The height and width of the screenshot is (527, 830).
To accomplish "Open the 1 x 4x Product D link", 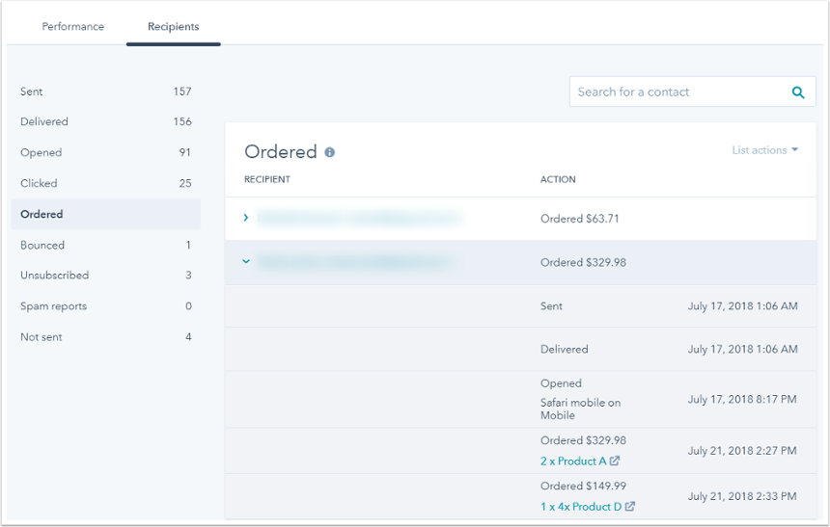I will pos(581,507).
